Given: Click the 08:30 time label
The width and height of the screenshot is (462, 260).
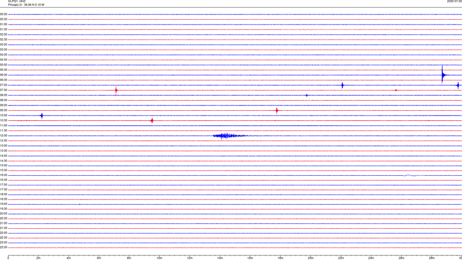Looking at the screenshot, I should coord(3,100).
